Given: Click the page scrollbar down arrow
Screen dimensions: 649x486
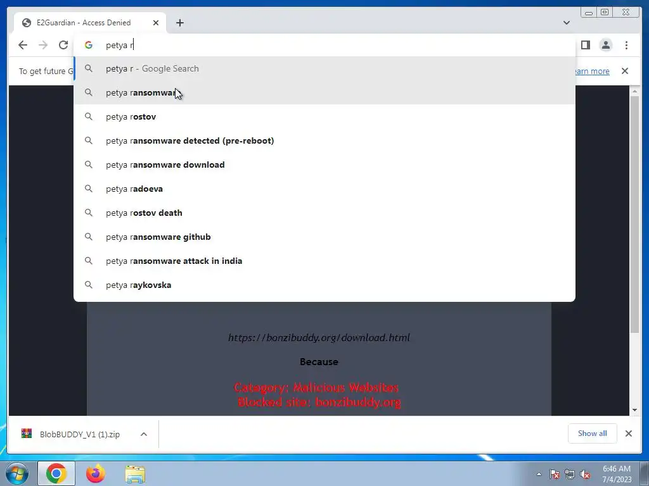Looking at the screenshot, I should 634,410.
